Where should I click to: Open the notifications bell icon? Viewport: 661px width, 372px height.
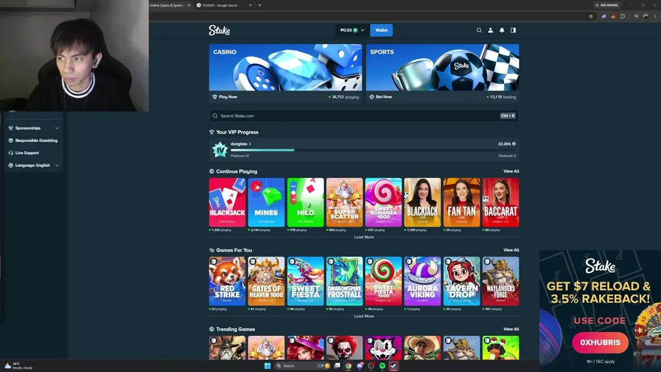click(x=502, y=30)
